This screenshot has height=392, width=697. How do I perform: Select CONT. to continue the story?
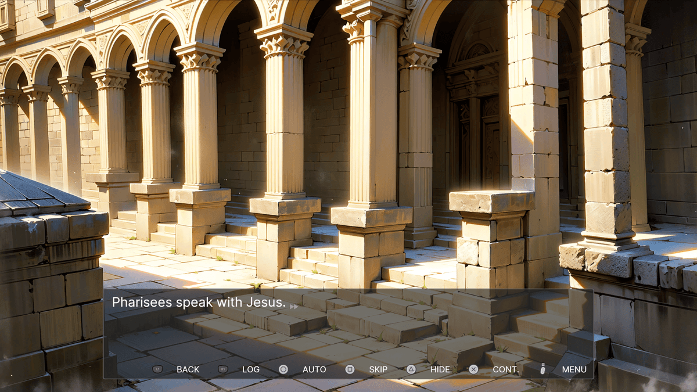pos(506,369)
